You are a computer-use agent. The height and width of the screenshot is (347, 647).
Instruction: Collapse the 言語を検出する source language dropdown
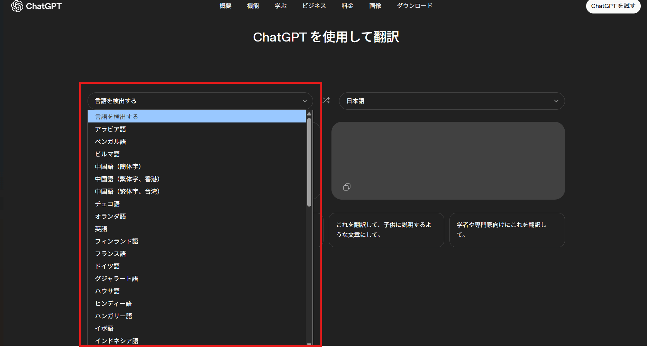(x=200, y=101)
